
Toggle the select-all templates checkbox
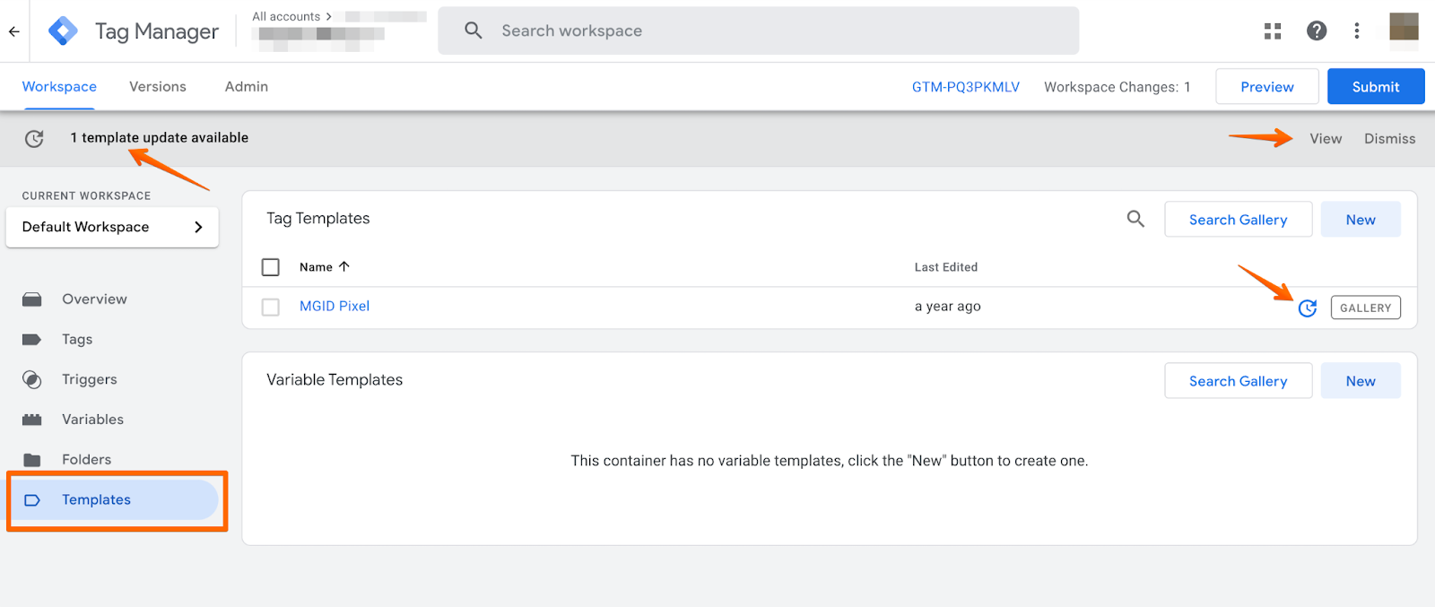(x=270, y=267)
